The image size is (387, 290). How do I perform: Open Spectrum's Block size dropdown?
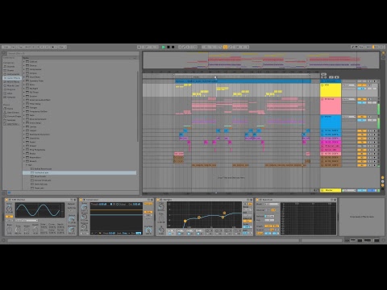click(x=272, y=205)
